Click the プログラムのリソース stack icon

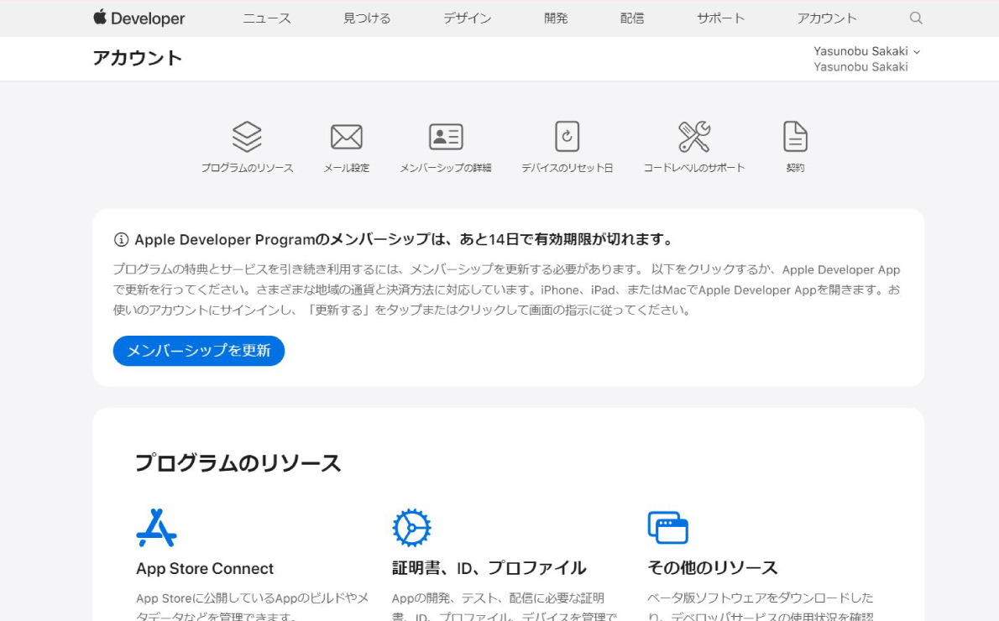[x=247, y=137]
